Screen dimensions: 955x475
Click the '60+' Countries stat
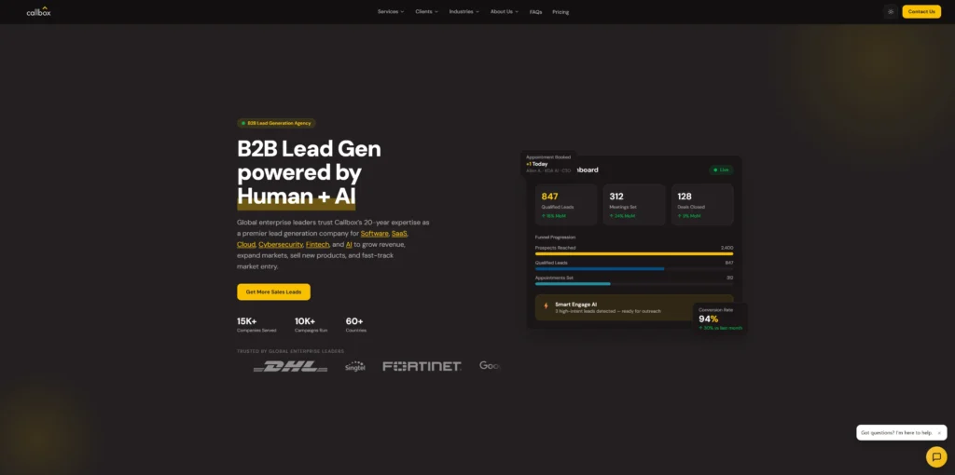click(x=356, y=325)
